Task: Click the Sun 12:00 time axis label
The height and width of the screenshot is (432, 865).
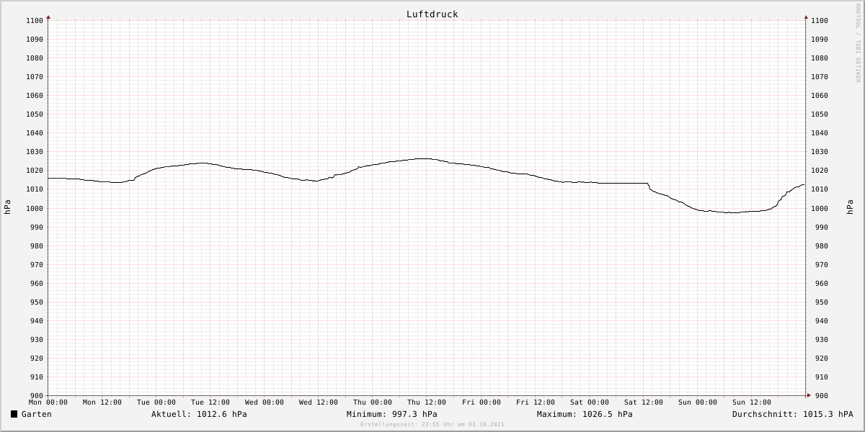Action: 752,402
